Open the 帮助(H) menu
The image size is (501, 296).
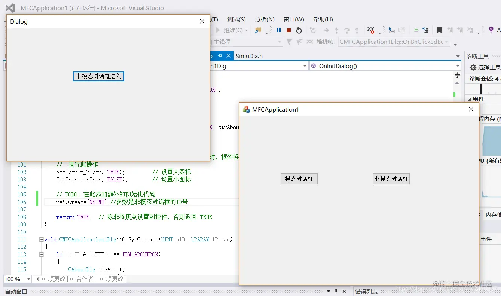323,19
